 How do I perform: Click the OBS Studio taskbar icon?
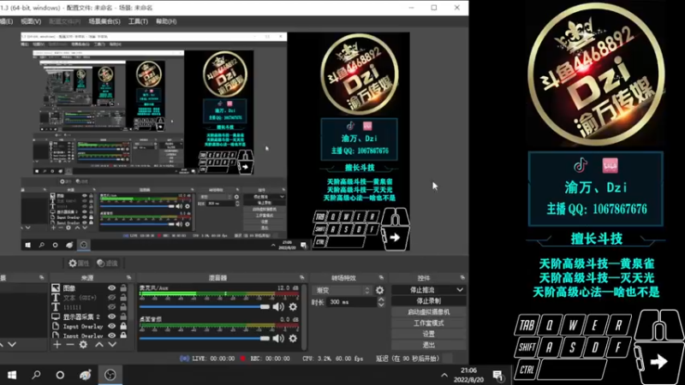point(110,375)
